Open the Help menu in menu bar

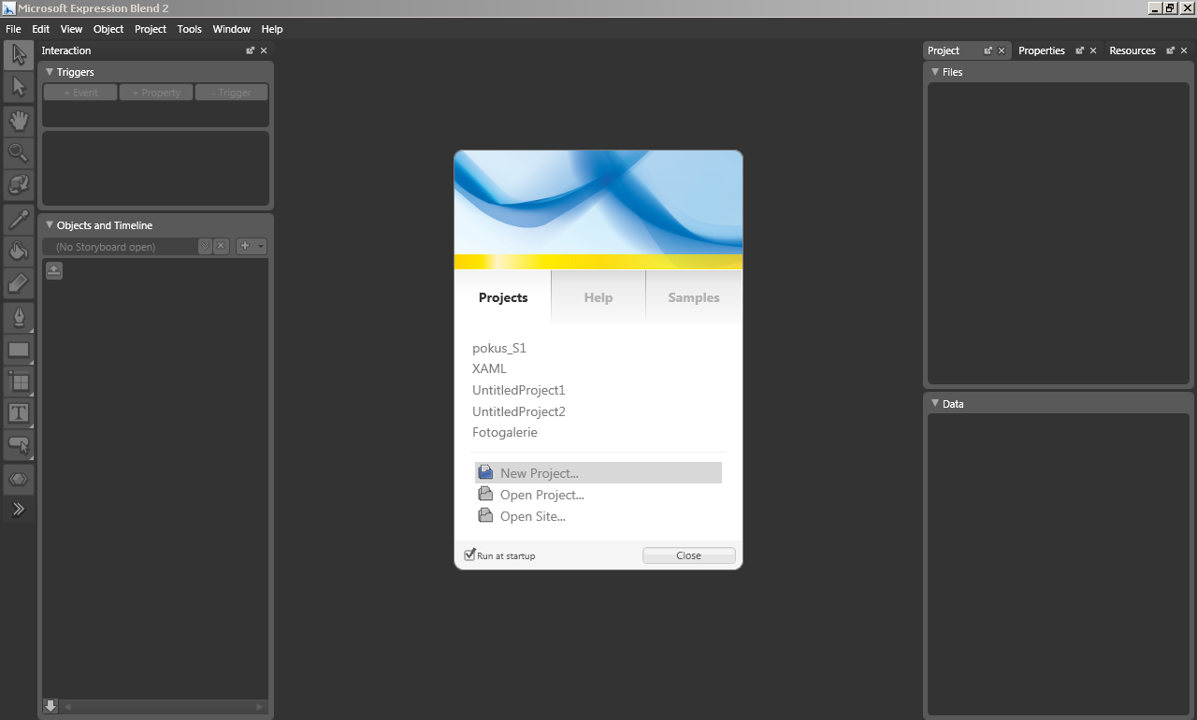click(x=272, y=29)
